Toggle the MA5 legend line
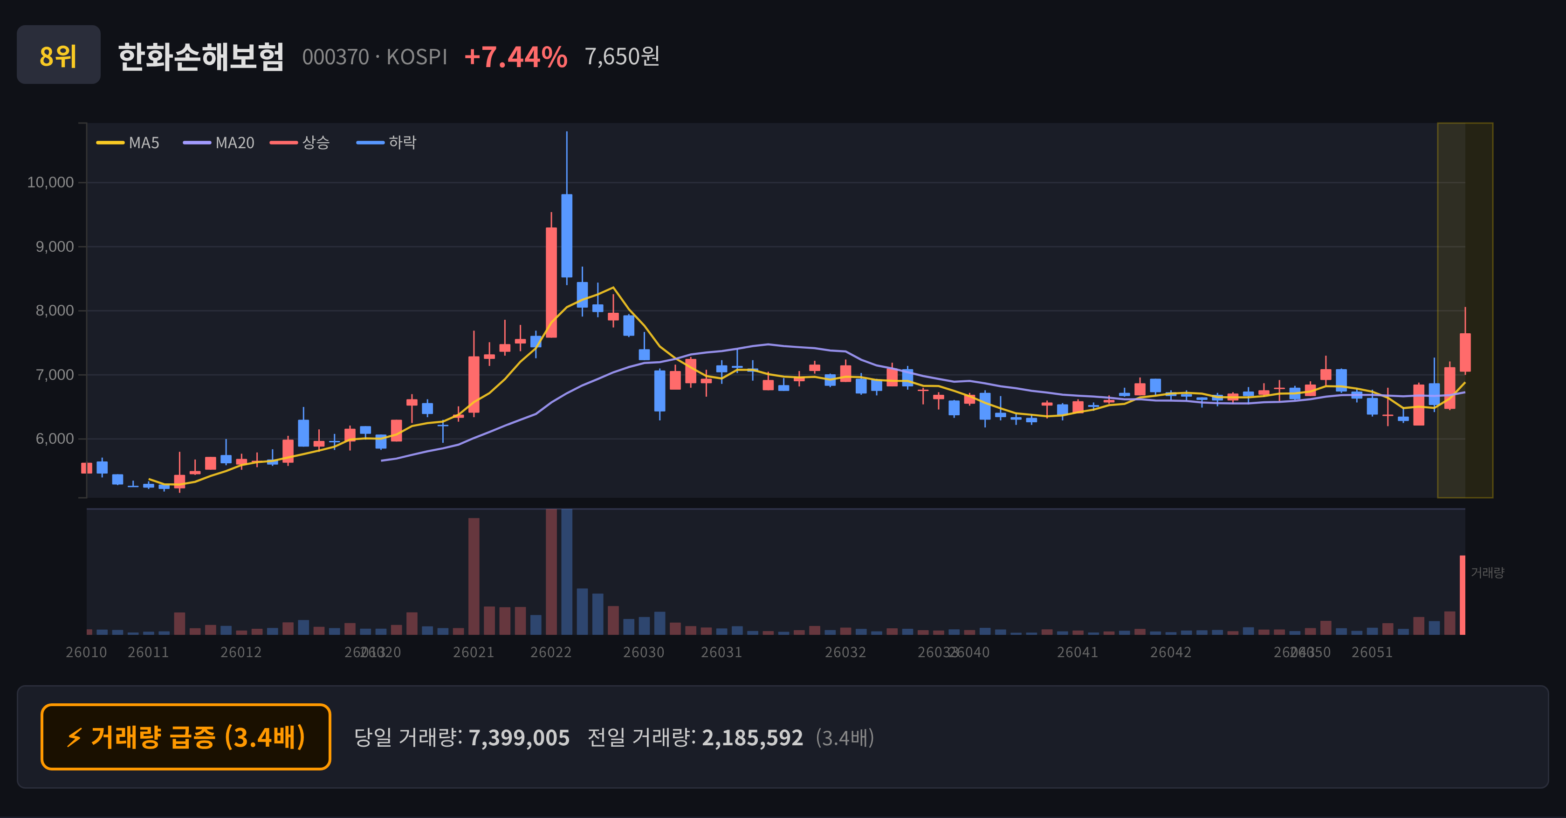 128,143
